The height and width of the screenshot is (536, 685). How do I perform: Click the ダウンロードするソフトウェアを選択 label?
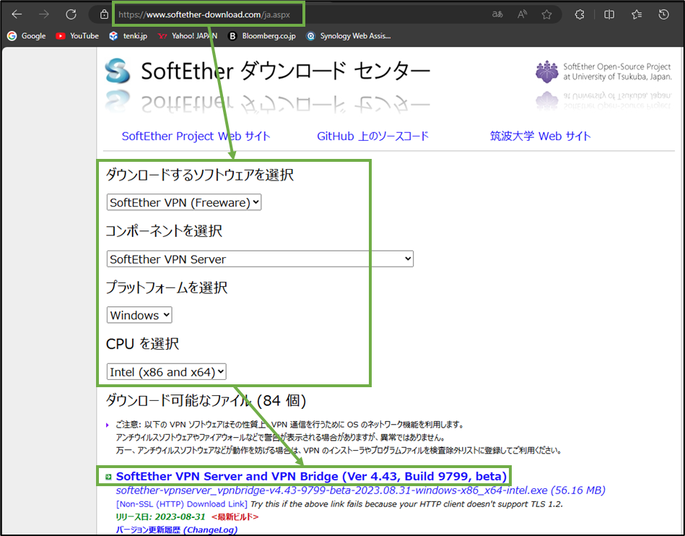click(x=200, y=175)
